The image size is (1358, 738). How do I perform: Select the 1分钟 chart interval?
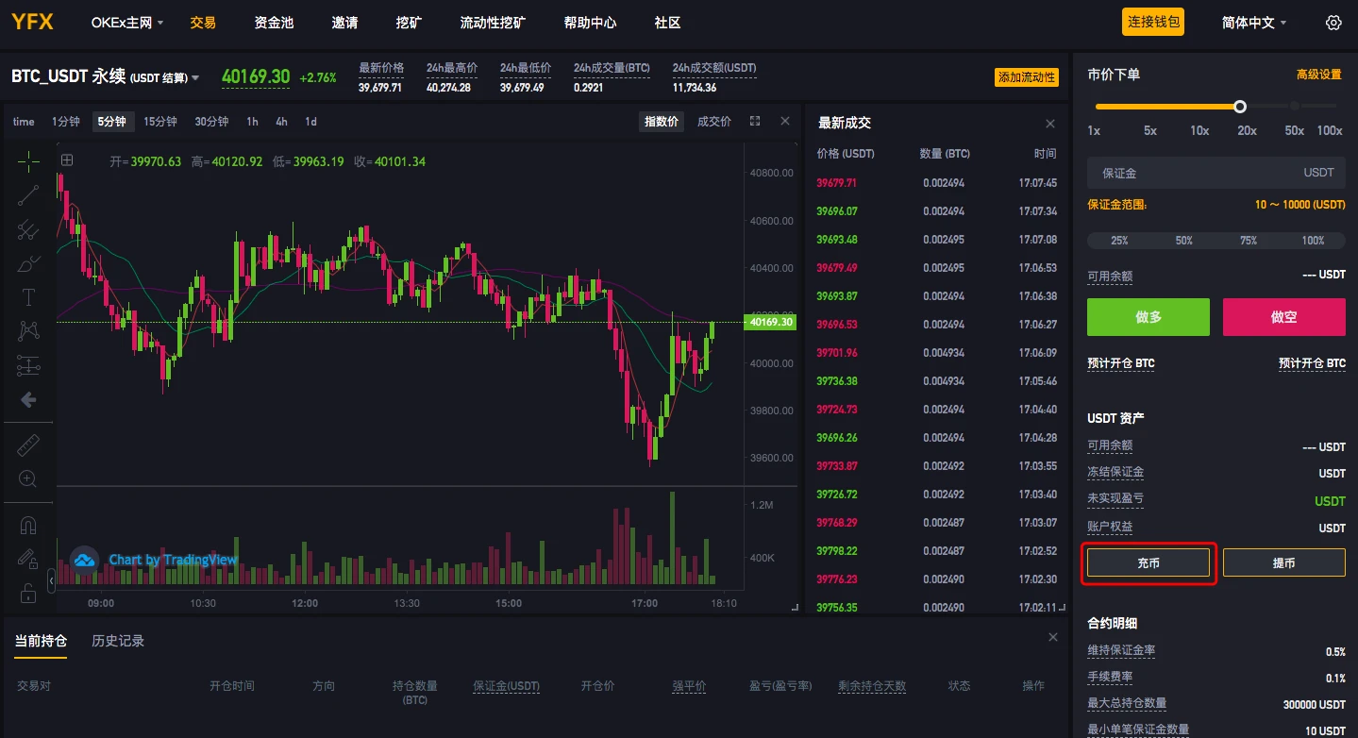coord(66,122)
